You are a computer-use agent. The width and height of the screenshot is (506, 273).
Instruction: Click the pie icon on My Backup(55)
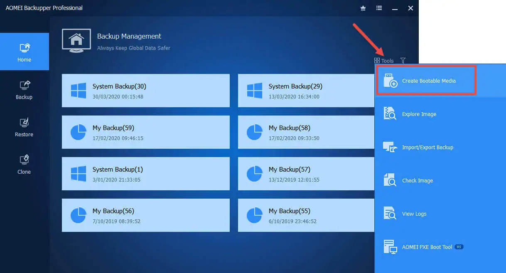click(254, 215)
